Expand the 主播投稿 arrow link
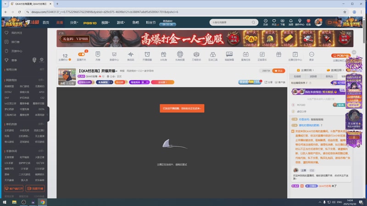Screen dimensions: 367x206 tap(305, 70)
